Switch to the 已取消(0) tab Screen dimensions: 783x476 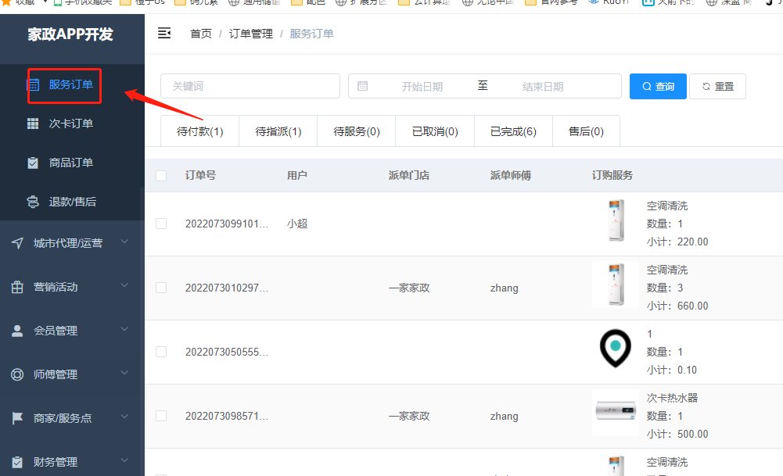435,131
